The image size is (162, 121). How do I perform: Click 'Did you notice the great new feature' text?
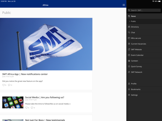23,81
